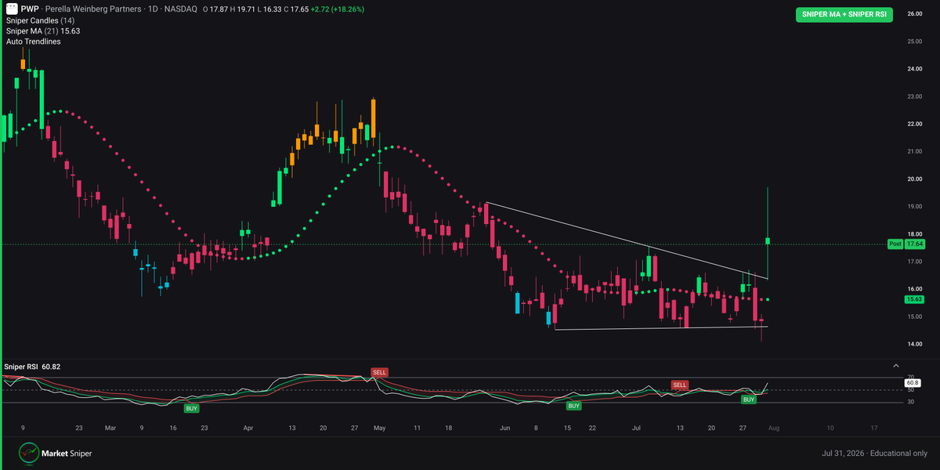Click the SELL signal label above Jul 13
Image resolution: width=940 pixels, height=470 pixels.
tap(679, 385)
